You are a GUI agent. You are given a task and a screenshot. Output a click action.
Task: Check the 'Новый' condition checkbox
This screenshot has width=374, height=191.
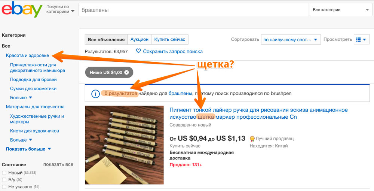(x=4, y=173)
